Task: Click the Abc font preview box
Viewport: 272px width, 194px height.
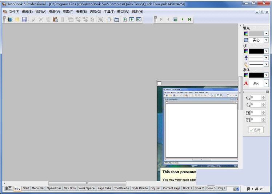Action: [256, 83]
